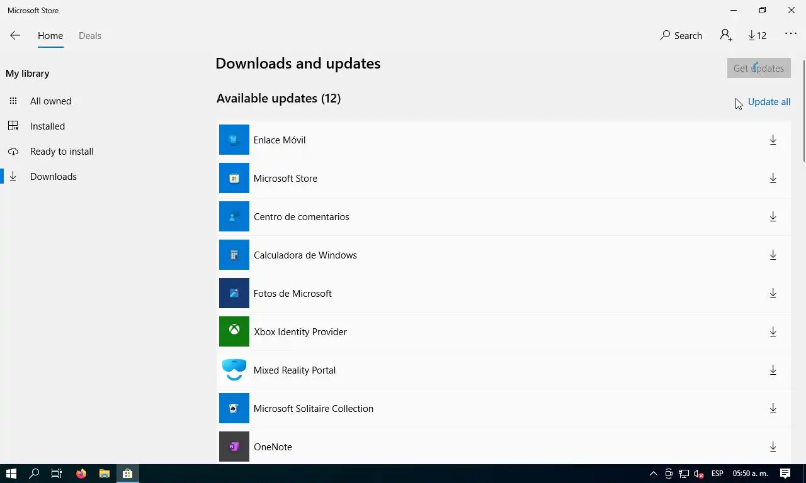Select Ready to install in library
This screenshot has height=483, width=806.
(62, 151)
